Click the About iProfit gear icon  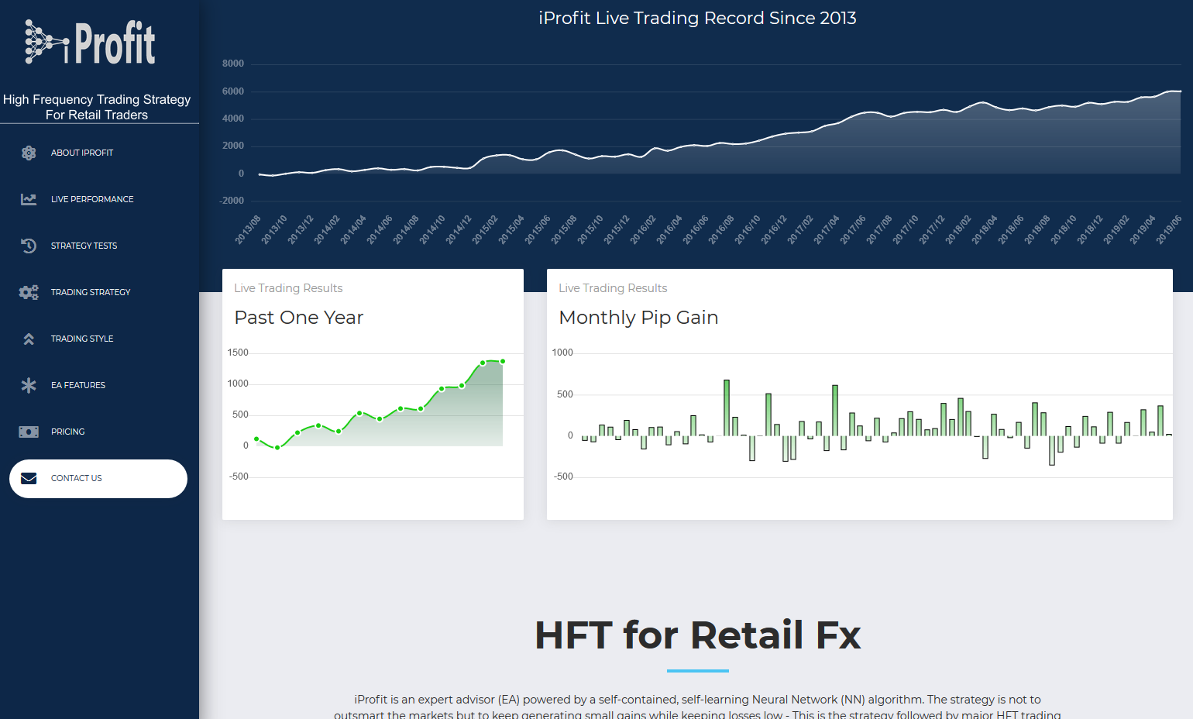tap(29, 153)
